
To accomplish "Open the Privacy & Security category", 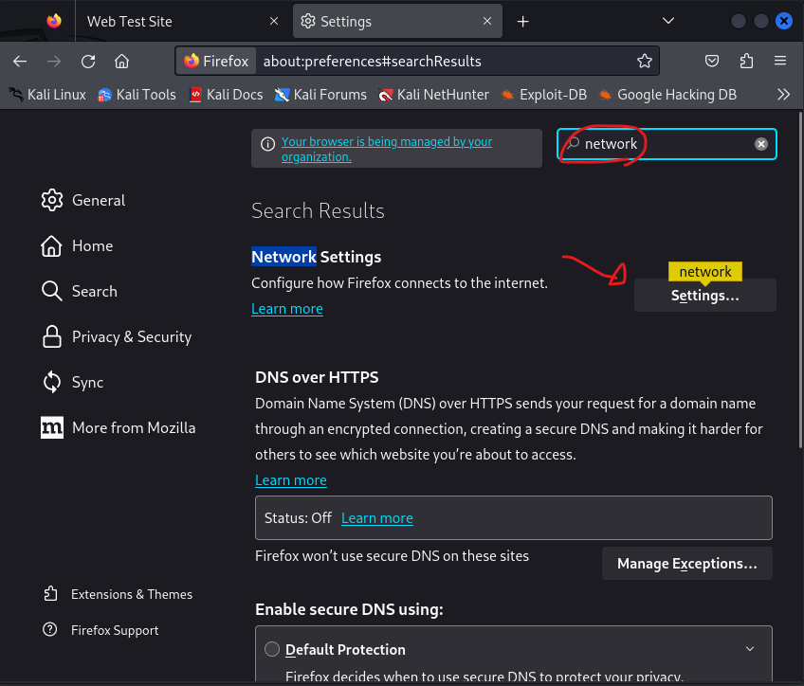I will pos(117,337).
